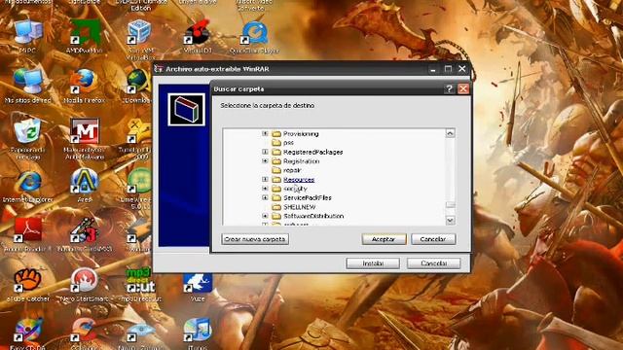Viewport: 623px width, 350px height.
Task: Close the Buscar carpeta dialog
Action: pos(463,88)
